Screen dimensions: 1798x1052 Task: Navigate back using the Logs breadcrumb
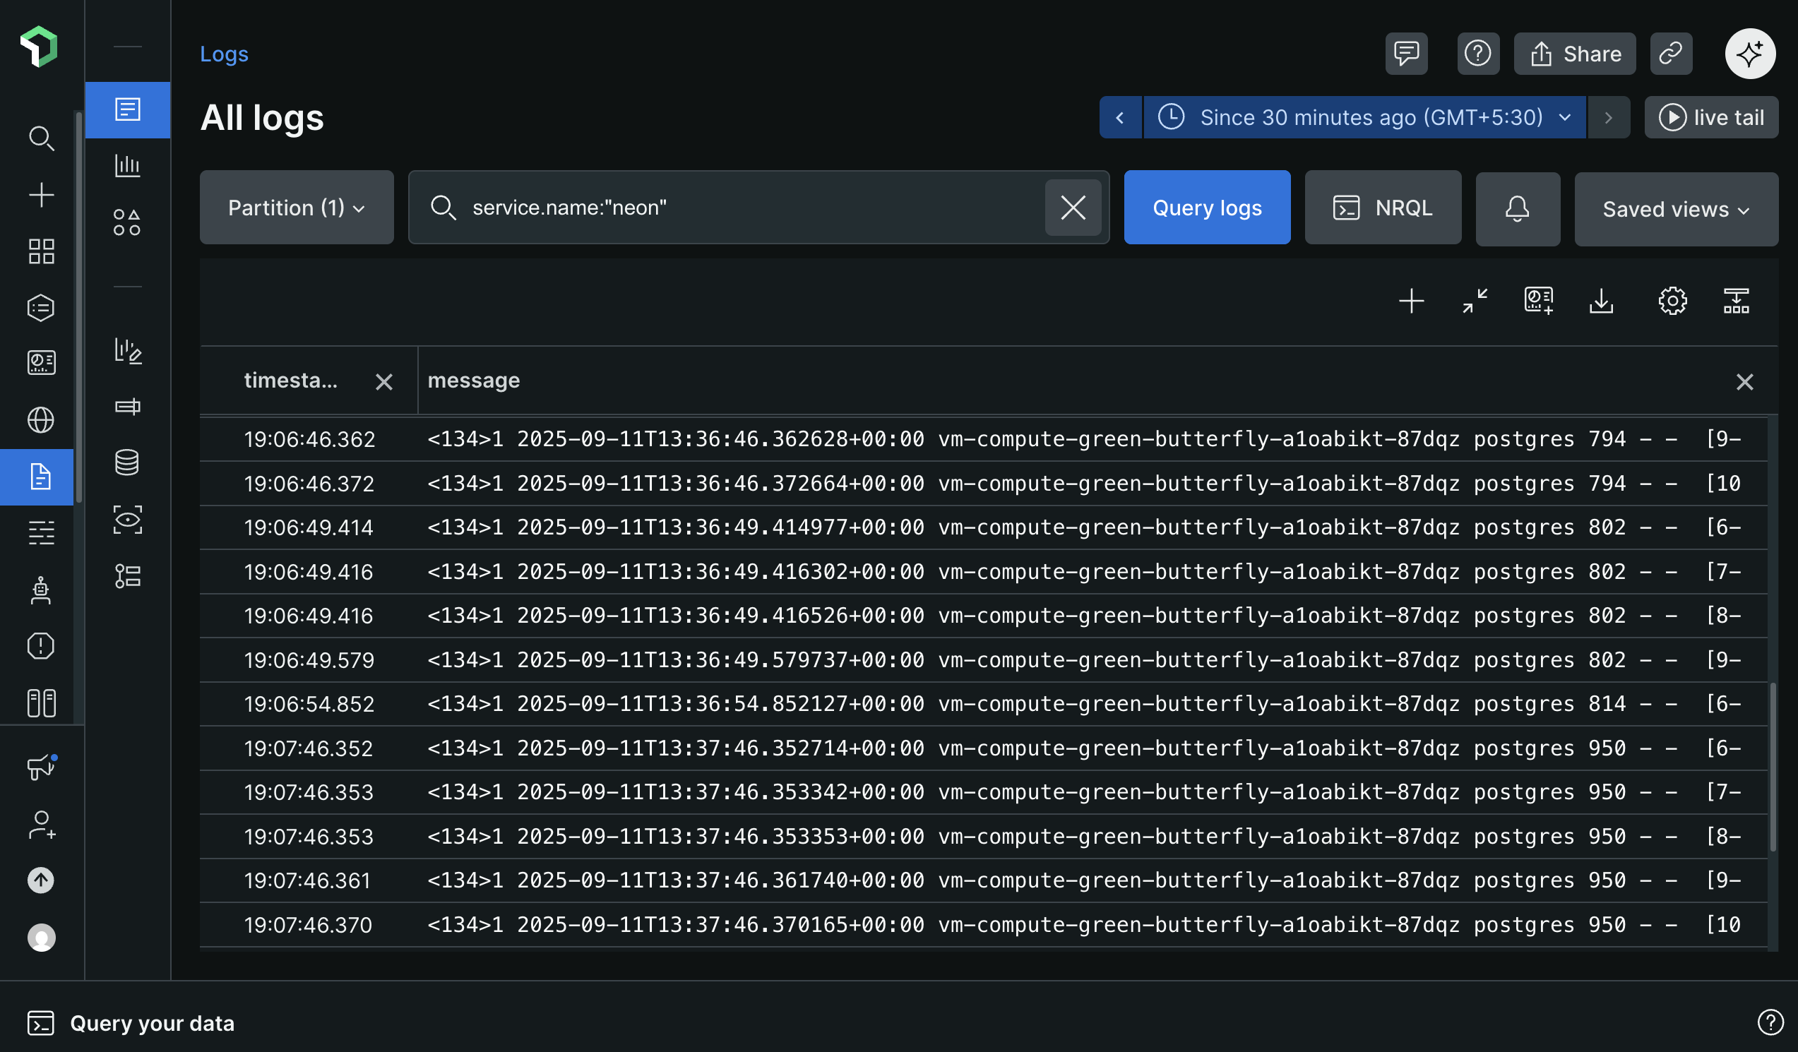pyautogui.click(x=224, y=54)
